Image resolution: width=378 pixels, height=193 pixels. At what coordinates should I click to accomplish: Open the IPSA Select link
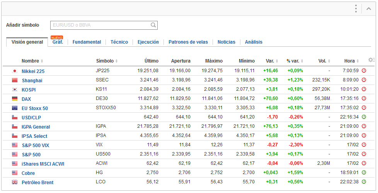pyautogui.click(x=34, y=136)
